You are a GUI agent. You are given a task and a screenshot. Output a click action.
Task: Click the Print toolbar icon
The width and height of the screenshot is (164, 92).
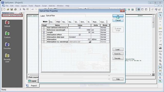[15, 9]
